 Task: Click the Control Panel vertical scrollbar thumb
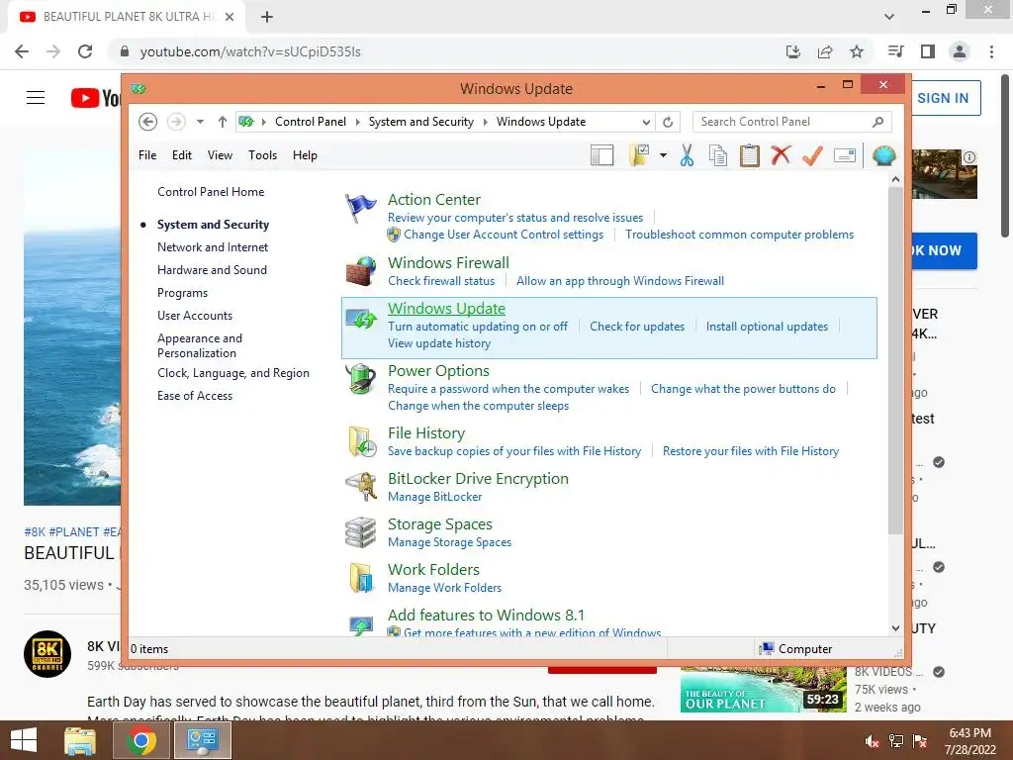(895, 360)
